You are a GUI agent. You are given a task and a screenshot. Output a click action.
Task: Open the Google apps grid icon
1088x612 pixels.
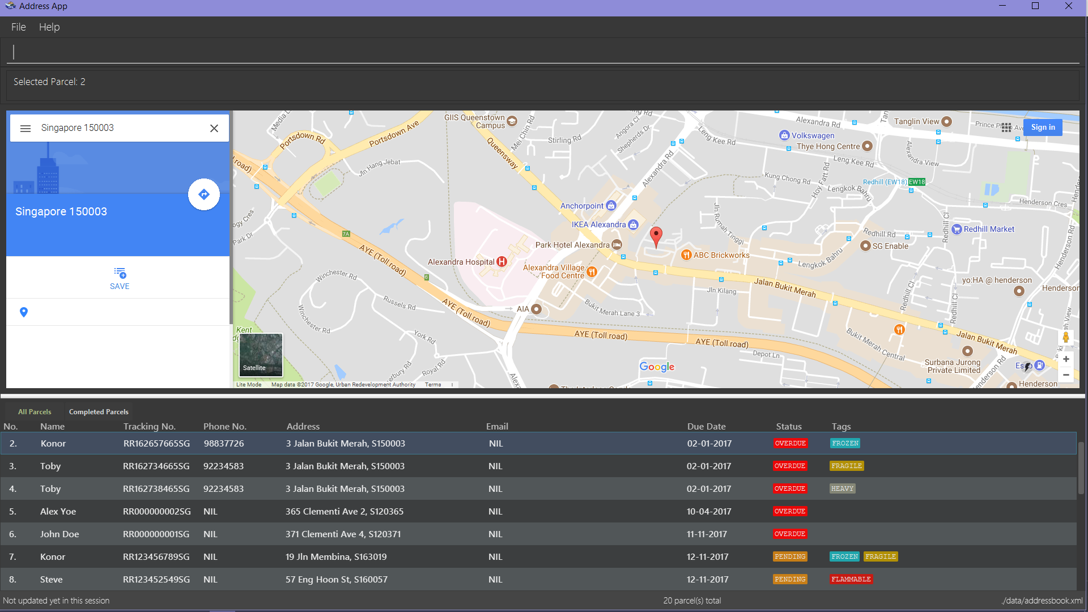point(1006,127)
